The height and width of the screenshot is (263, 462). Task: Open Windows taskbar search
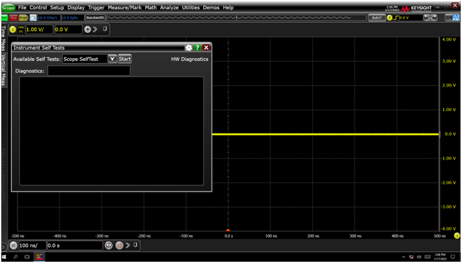click(16, 257)
